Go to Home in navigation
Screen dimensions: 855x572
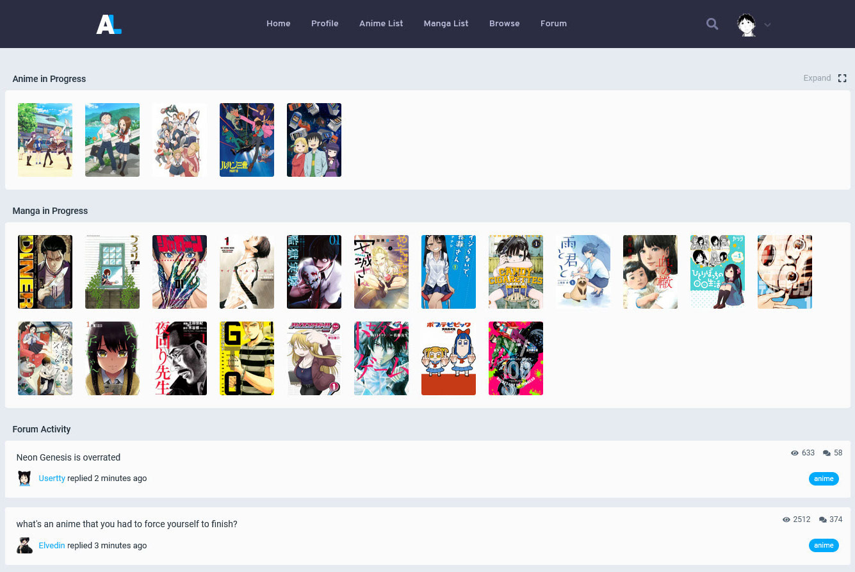click(279, 24)
